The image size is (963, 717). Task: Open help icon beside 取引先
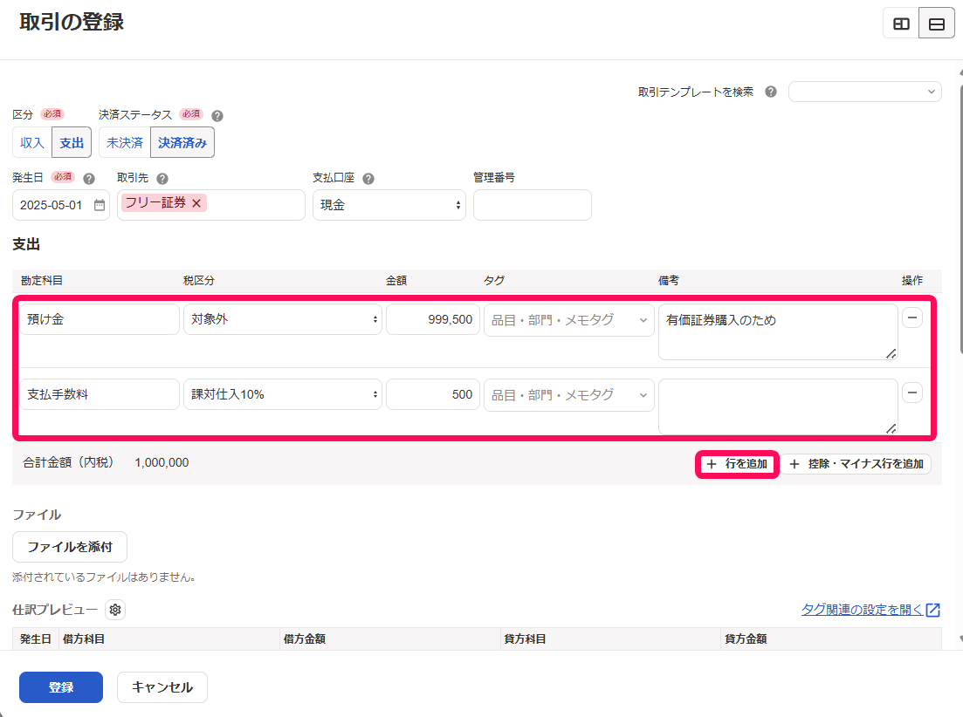(x=162, y=179)
